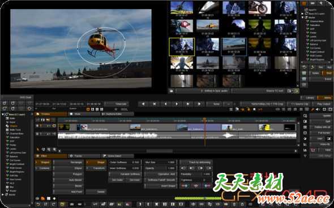The width and height of the screenshot is (334, 208).
Task: Jump to the next shot
Action: pyautogui.click(x=187, y=104)
